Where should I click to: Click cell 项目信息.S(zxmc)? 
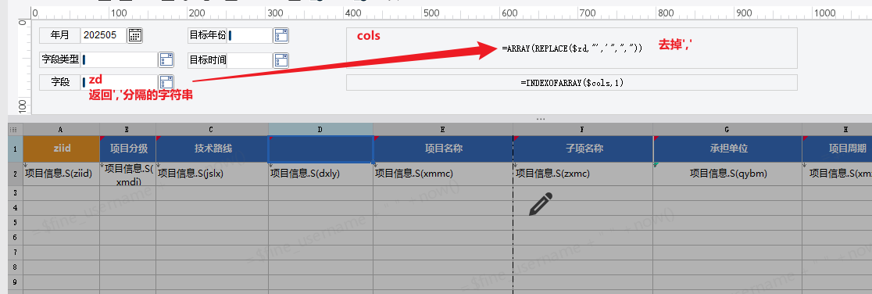[x=583, y=174]
